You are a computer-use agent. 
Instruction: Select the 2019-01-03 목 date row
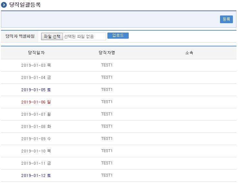(x=36, y=65)
